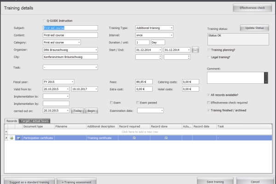Viewport: 276px width, 184px height.
Task: Click the Update Status button
Action: click(253, 28)
